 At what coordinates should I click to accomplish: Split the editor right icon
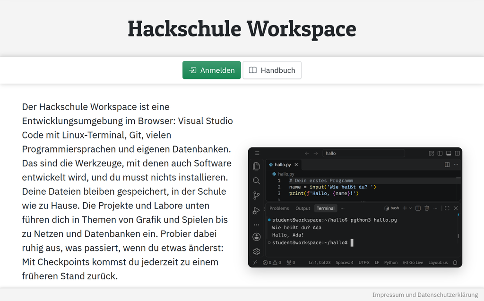pyautogui.click(x=447, y=164)
